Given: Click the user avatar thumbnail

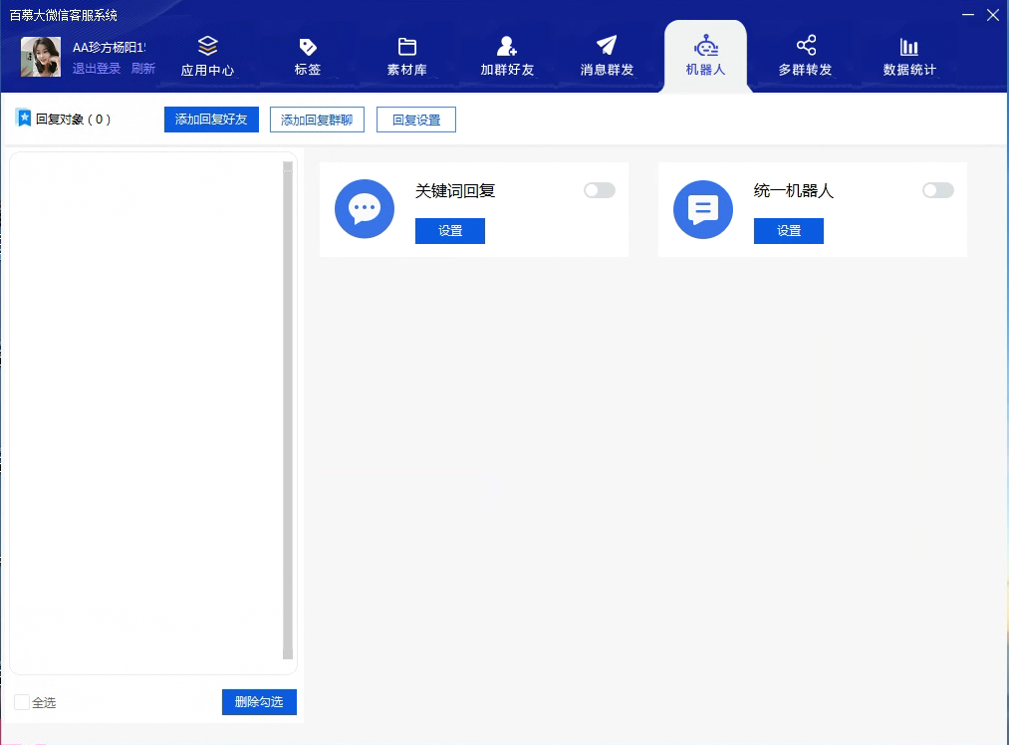Looking at the screenshot, I should coord(40,55).
